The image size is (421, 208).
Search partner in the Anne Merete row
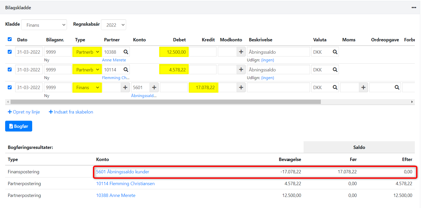click(126, 52)
